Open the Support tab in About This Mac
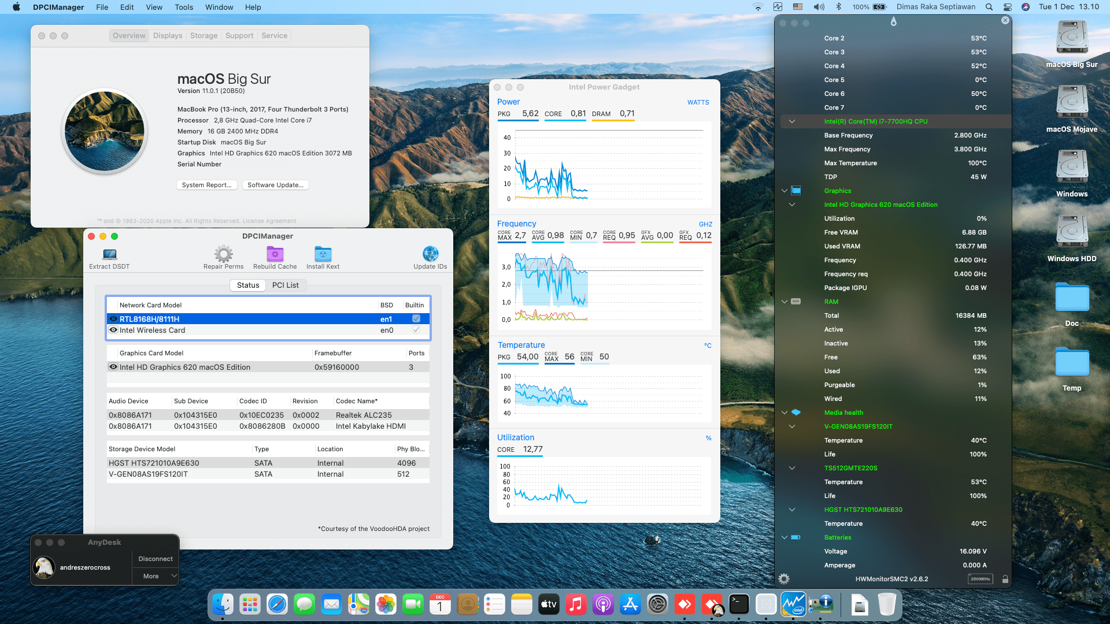Viewport: 1110px width, 624px height. 239,36
